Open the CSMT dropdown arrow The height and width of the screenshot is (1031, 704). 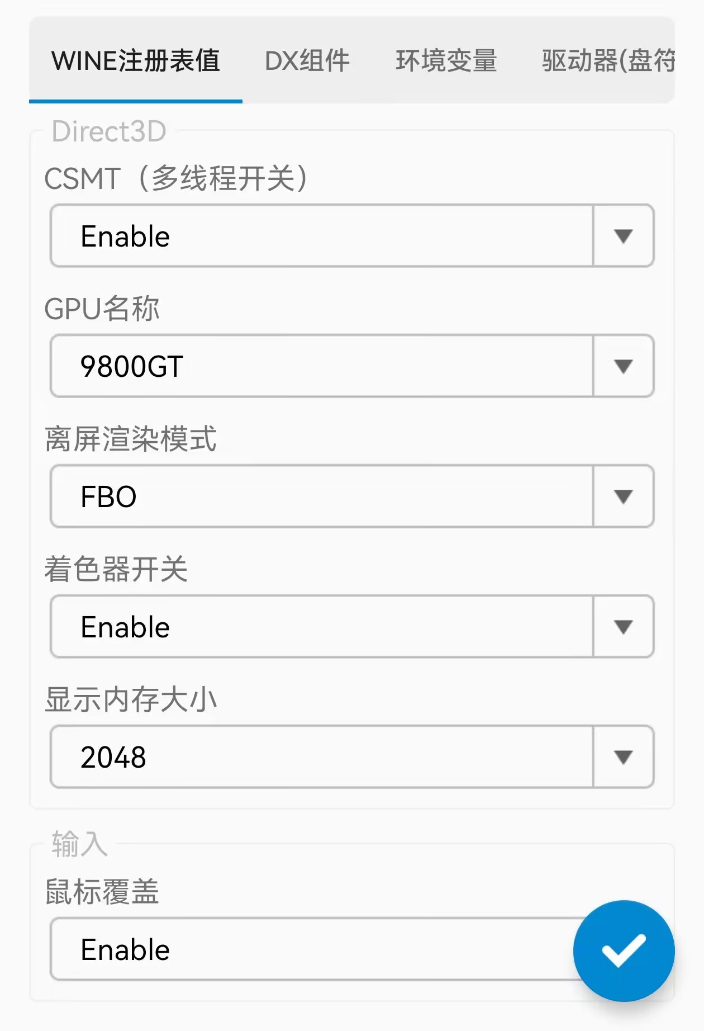pos(623,236)
